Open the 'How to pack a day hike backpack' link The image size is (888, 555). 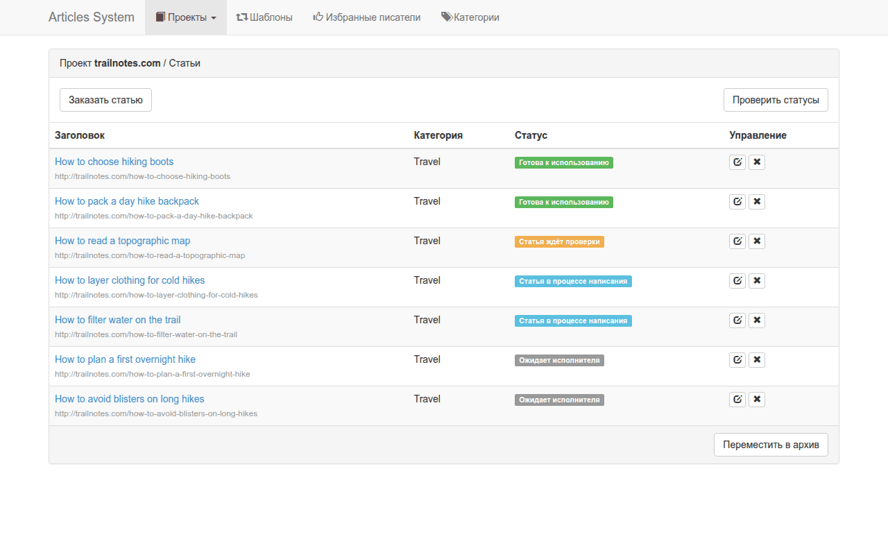pyautogui.click(x=127, y=201)
